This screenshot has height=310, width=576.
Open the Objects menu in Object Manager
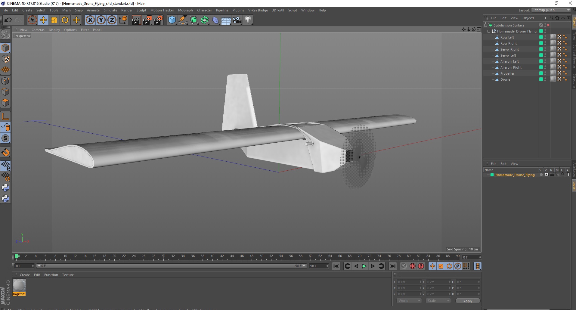point(528,18)
